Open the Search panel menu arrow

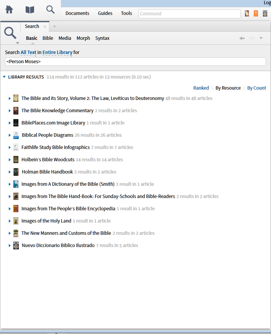[x=18, y=43]
